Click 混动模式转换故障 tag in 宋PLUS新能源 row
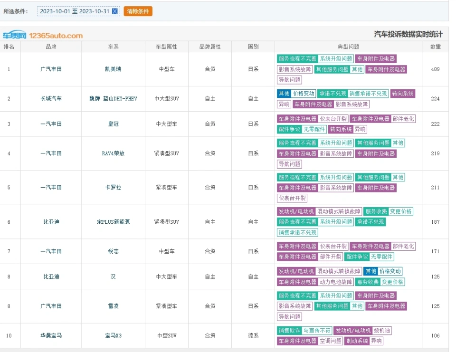This screenshot has width=456, height=352. click(339, 211)
